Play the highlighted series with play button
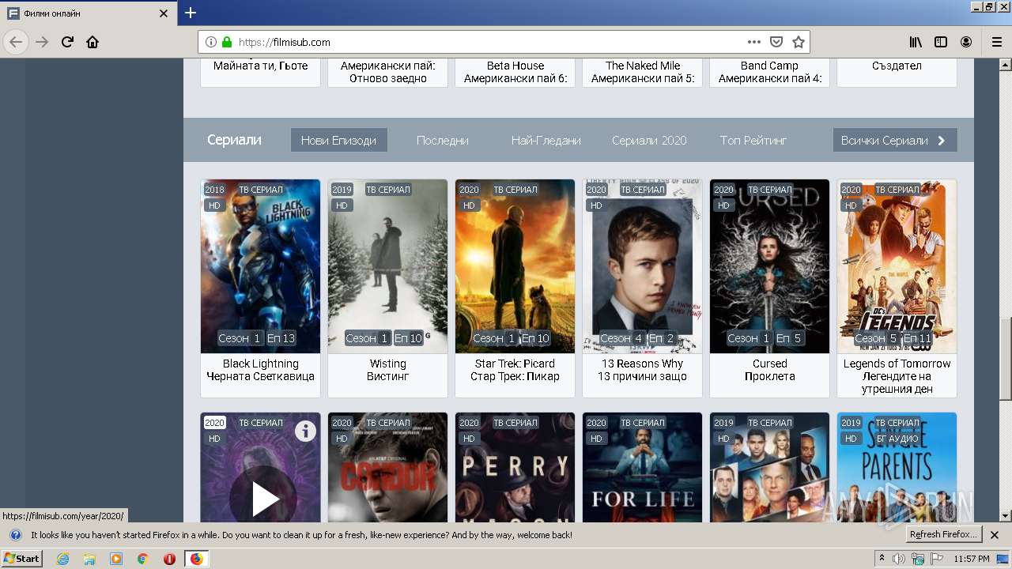Image resolution: width=1012 pixels, height=569 pixels. pyautogui.click(x=263, y=499)
